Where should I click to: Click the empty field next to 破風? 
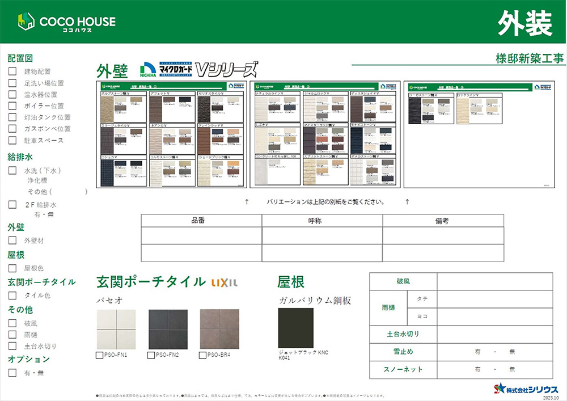point(494,281)
